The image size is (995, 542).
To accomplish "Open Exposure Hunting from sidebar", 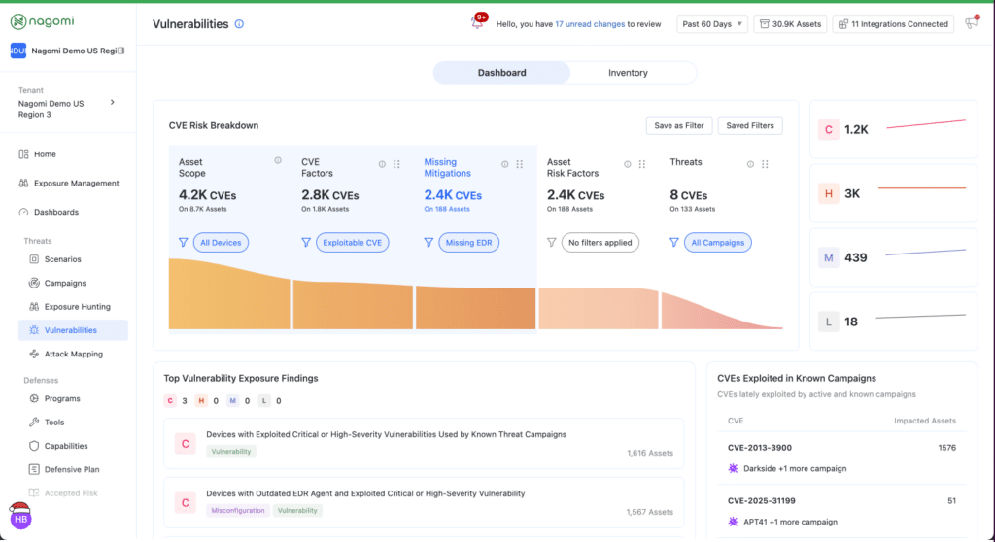I will [x=77, y=306].
